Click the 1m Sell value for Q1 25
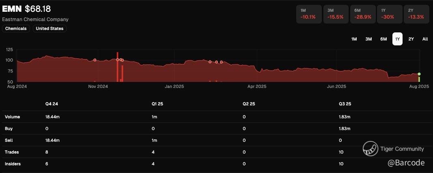This screenshot has height=173, width=433. (154, 140)
